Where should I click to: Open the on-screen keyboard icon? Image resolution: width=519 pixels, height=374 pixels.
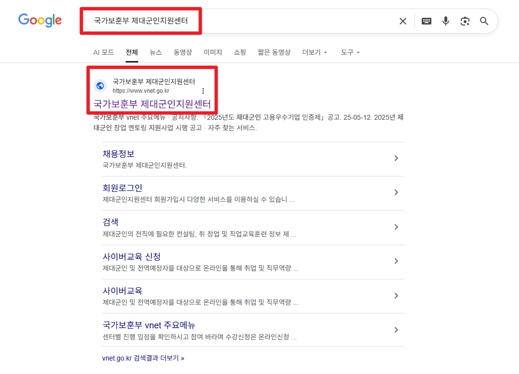tap(427, 21)
